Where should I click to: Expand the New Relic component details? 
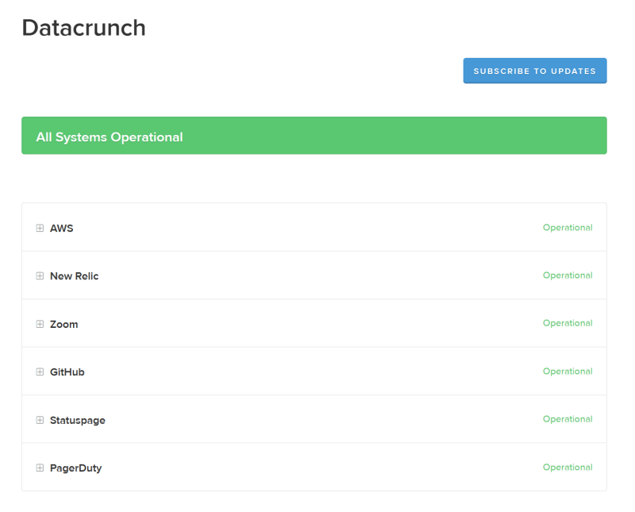40,275
